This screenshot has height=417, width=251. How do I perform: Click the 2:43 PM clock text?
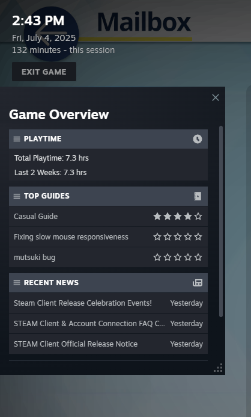coord(38,20)
